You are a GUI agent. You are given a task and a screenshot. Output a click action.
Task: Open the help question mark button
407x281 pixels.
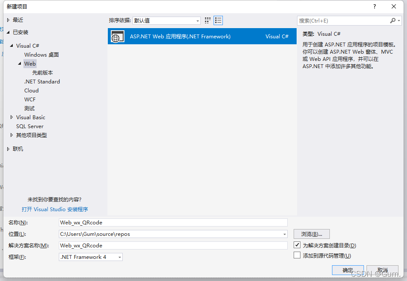click(374, 6)
